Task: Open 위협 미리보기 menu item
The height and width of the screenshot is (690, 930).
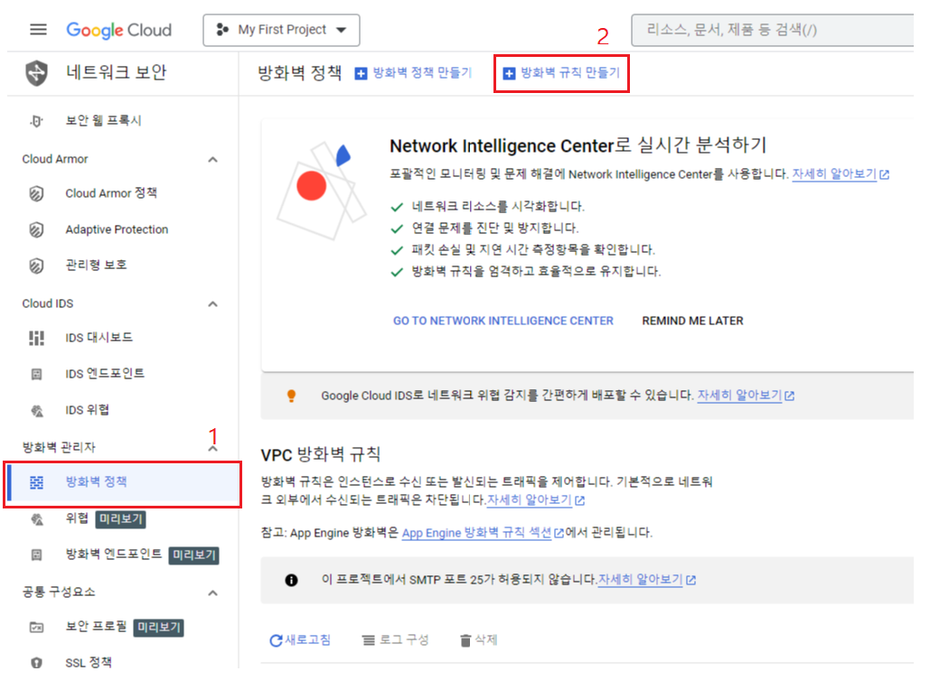Action: [x=106, y=518]
